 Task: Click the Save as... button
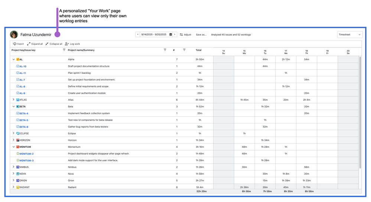click(201, 34)
